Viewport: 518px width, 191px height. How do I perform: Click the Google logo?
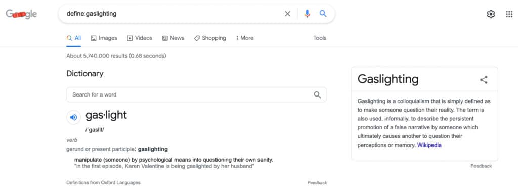point(21,14)
